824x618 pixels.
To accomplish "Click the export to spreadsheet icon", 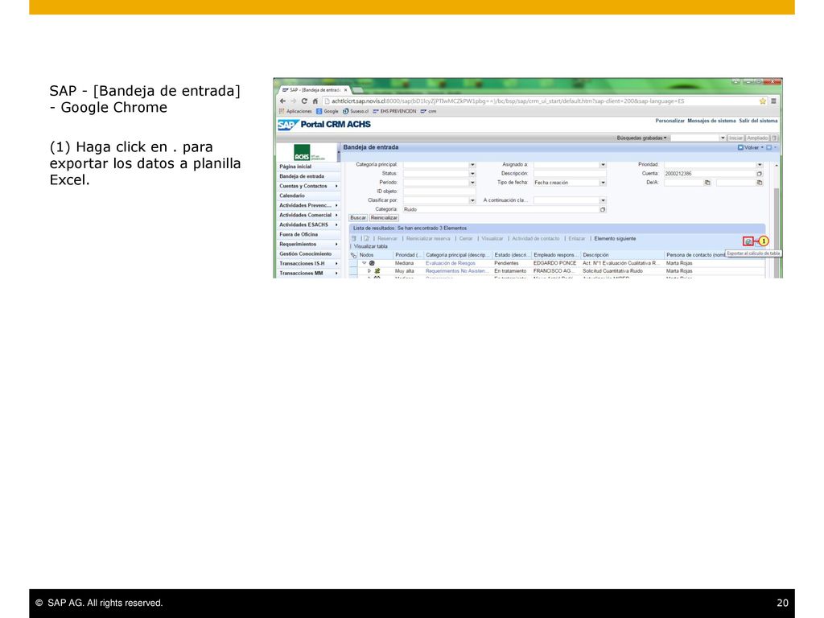I will click(748, 241).
